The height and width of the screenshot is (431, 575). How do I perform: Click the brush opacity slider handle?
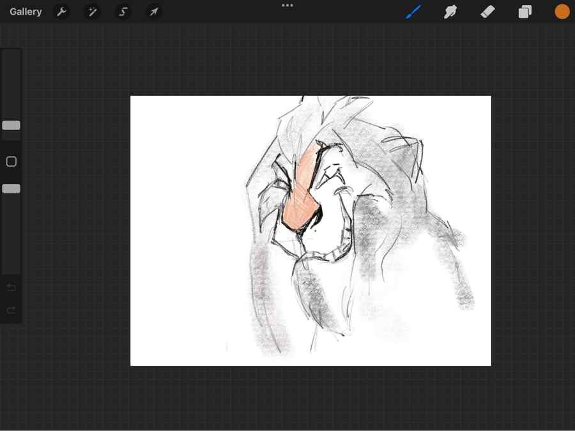click(x=11, y=188)
